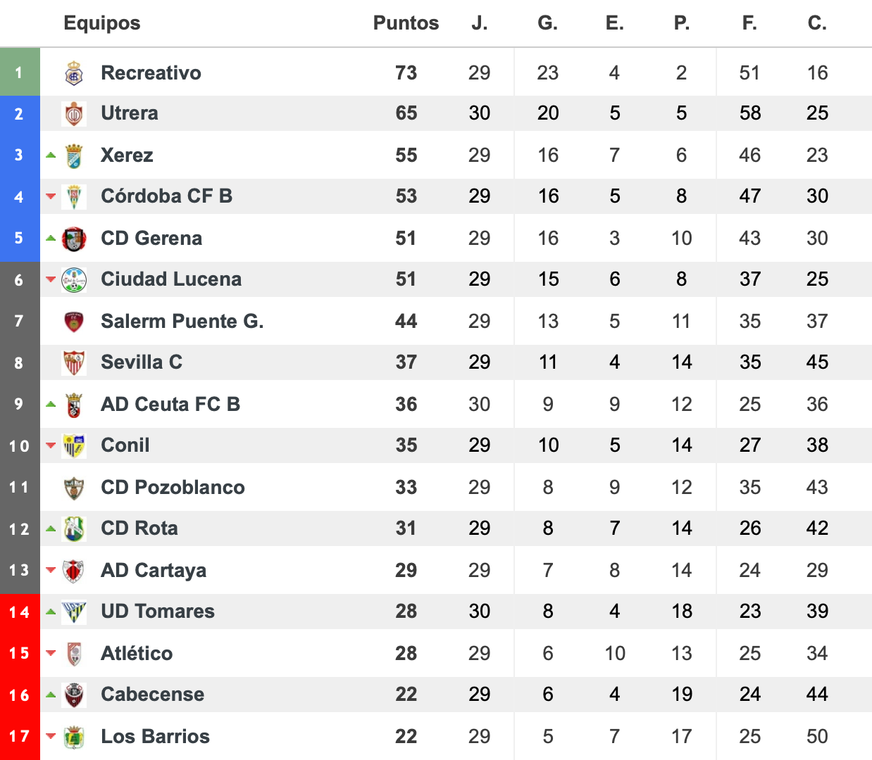Open the Salerm Puente G. team link

(x=182, y=322)
